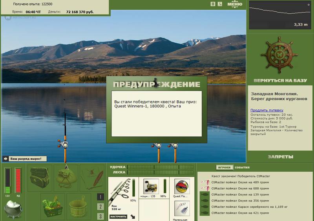
Task: Click the Fox 320 кг fishing rod image
Action: [120, 191]
